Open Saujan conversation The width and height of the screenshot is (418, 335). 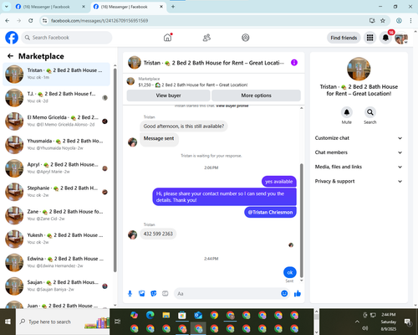(56, 286)
